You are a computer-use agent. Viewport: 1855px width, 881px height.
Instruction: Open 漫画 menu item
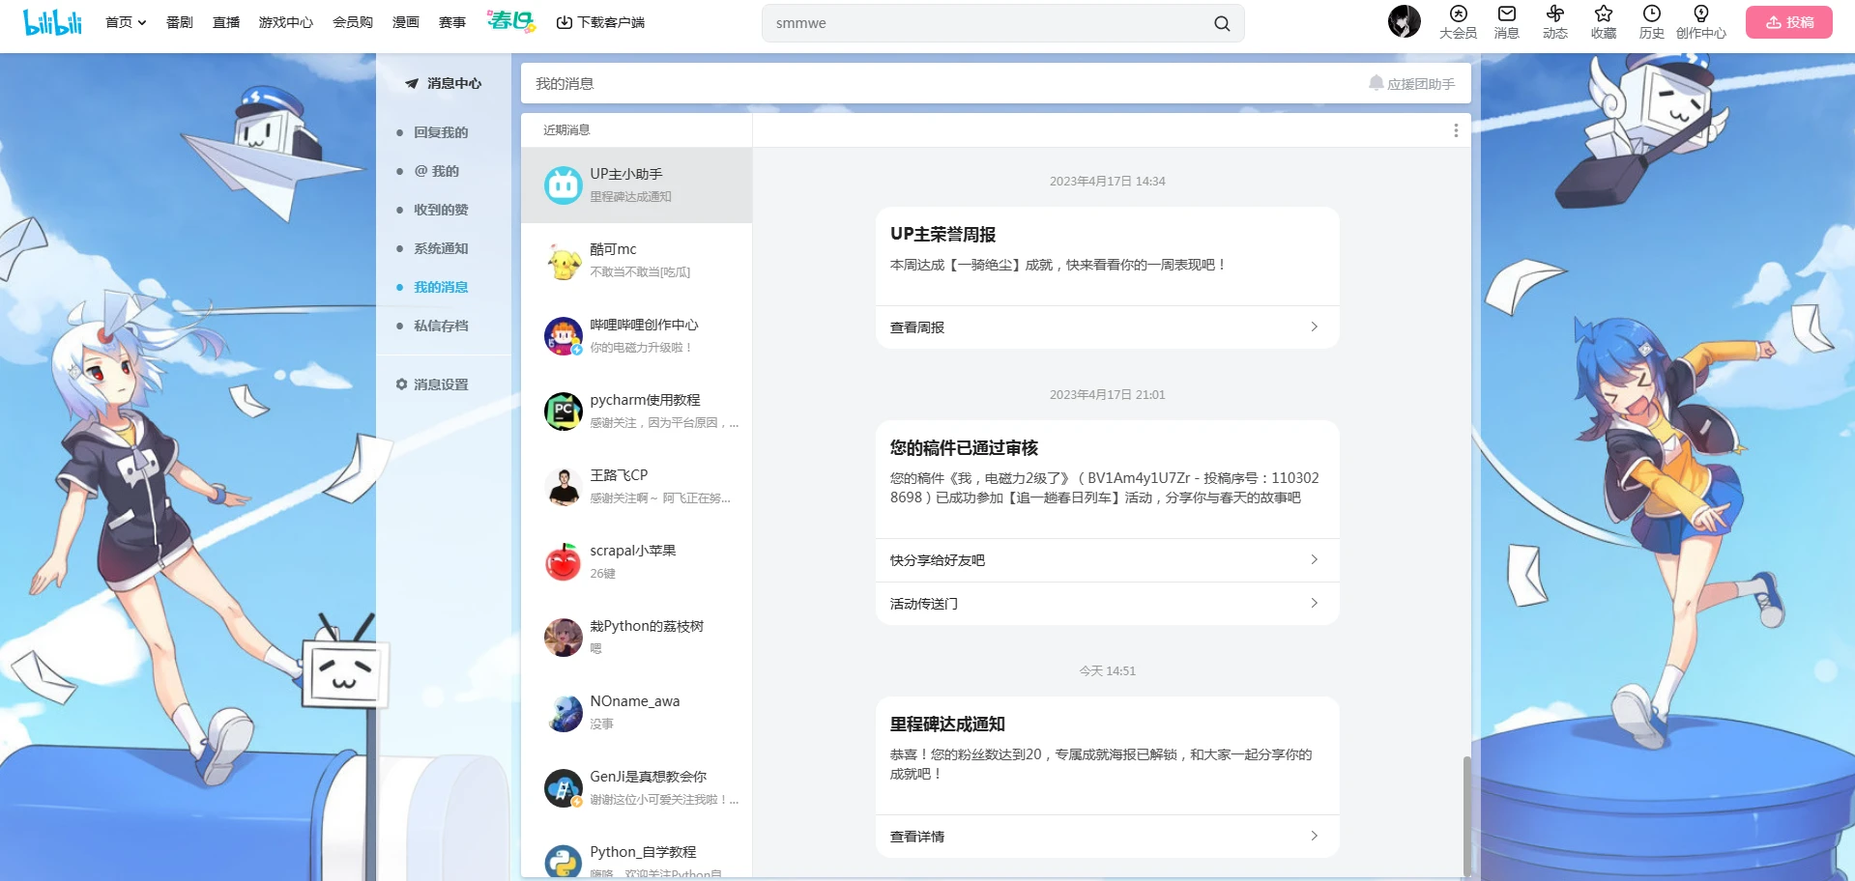click(405, 22)
